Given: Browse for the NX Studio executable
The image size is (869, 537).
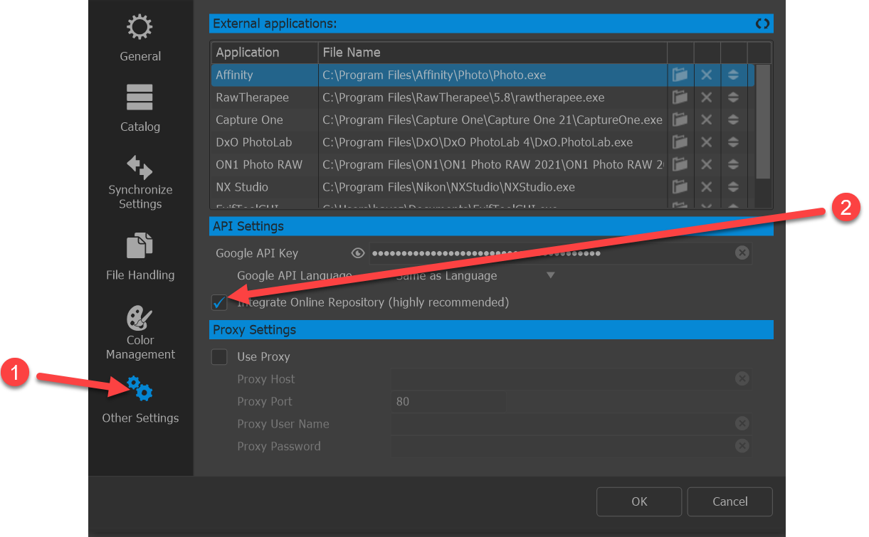Looking at the screenshot, I should pyautogui.click(x=680, y=187).
